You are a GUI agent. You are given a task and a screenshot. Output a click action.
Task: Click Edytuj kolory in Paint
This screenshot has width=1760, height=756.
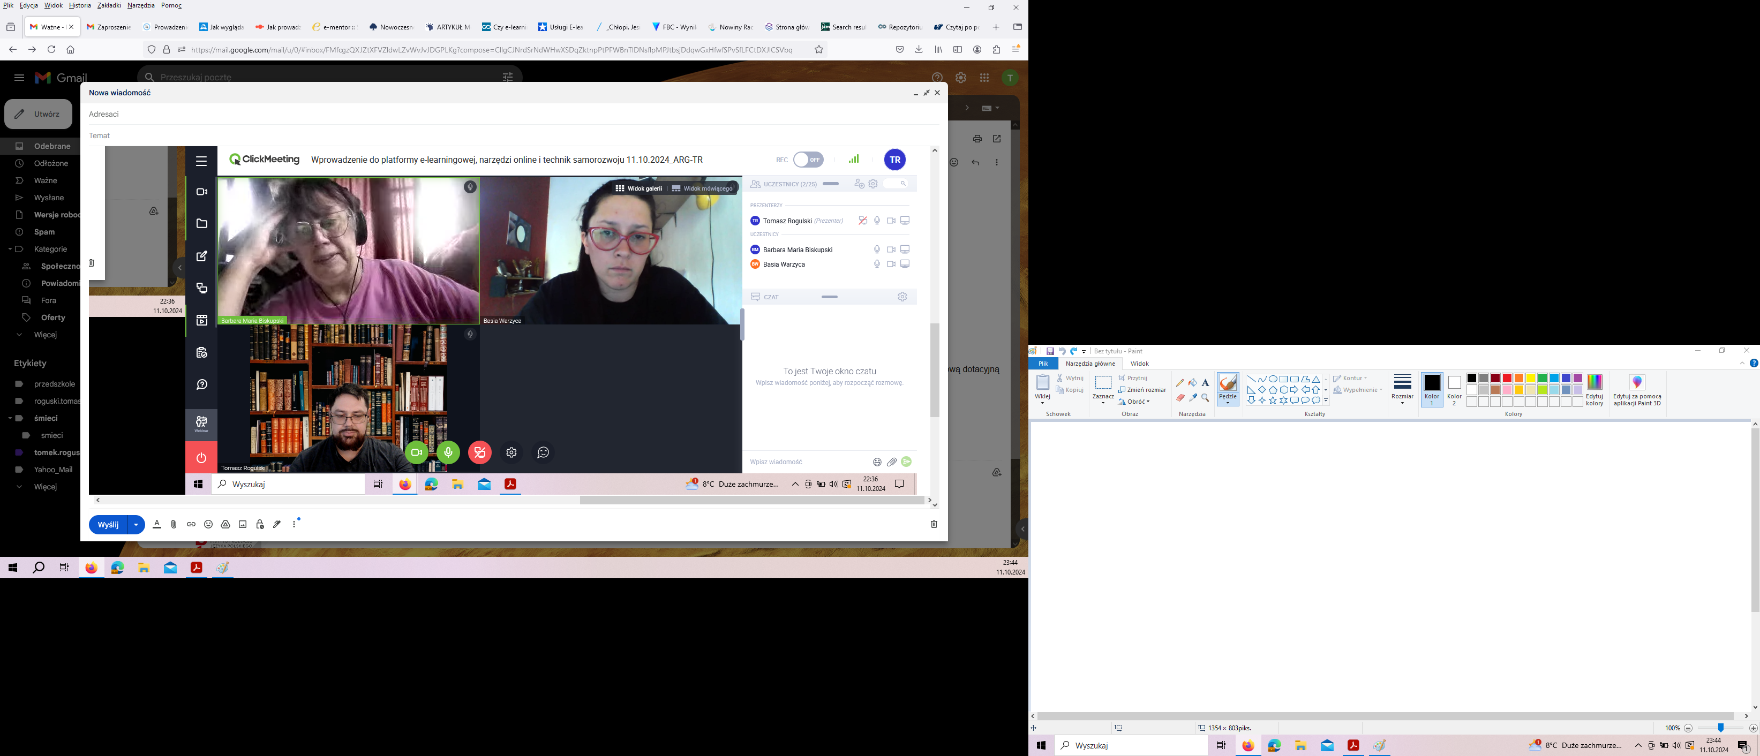click(x=1594, y=391)
